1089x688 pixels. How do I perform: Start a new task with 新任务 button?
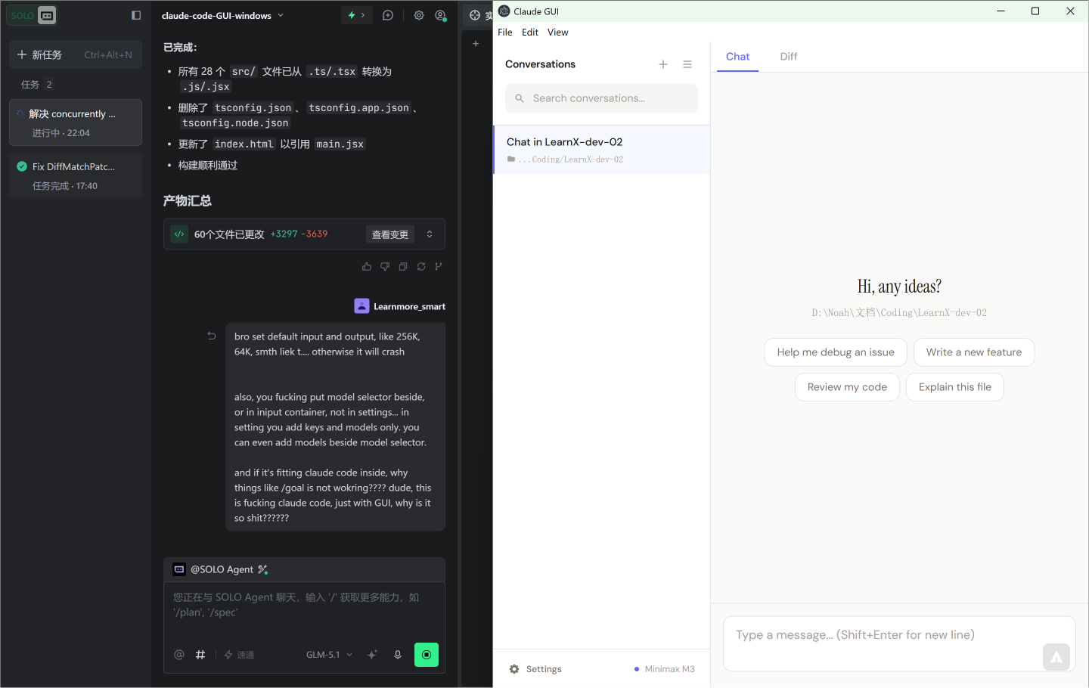[76, 54]
